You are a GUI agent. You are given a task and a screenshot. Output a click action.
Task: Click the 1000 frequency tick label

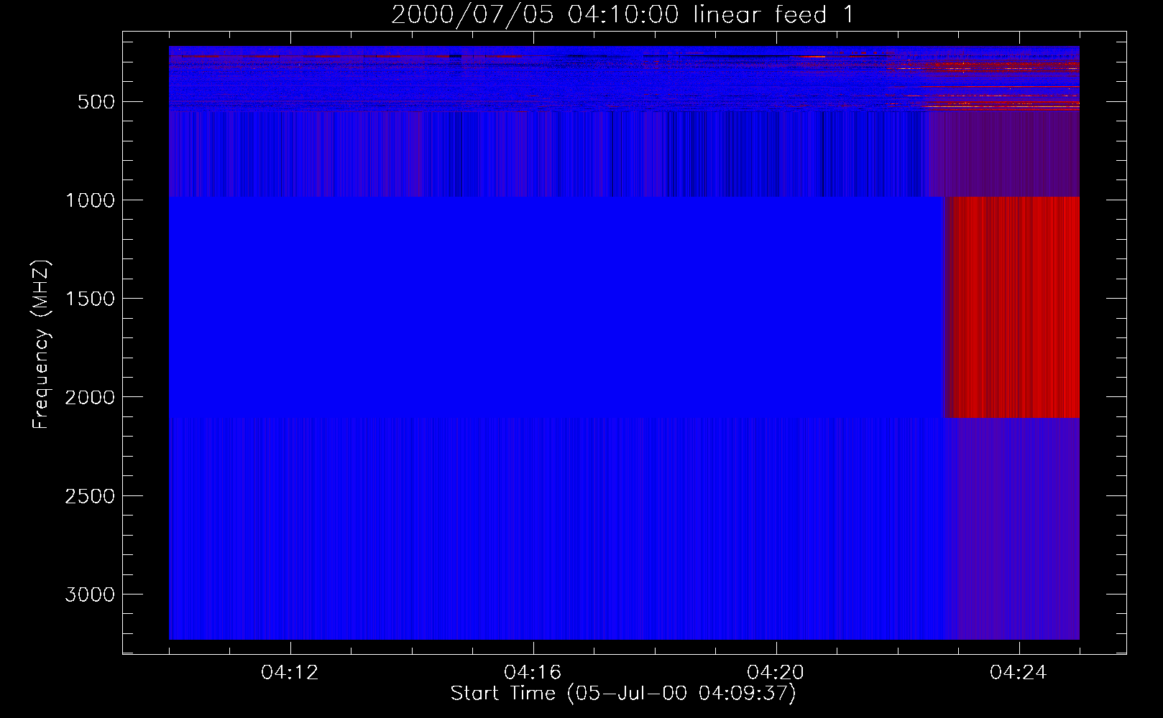point(90,200)
